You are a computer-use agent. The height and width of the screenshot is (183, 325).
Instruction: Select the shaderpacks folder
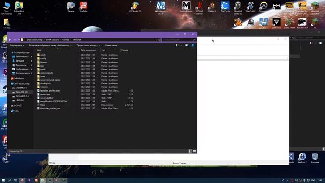click(46, 83)
